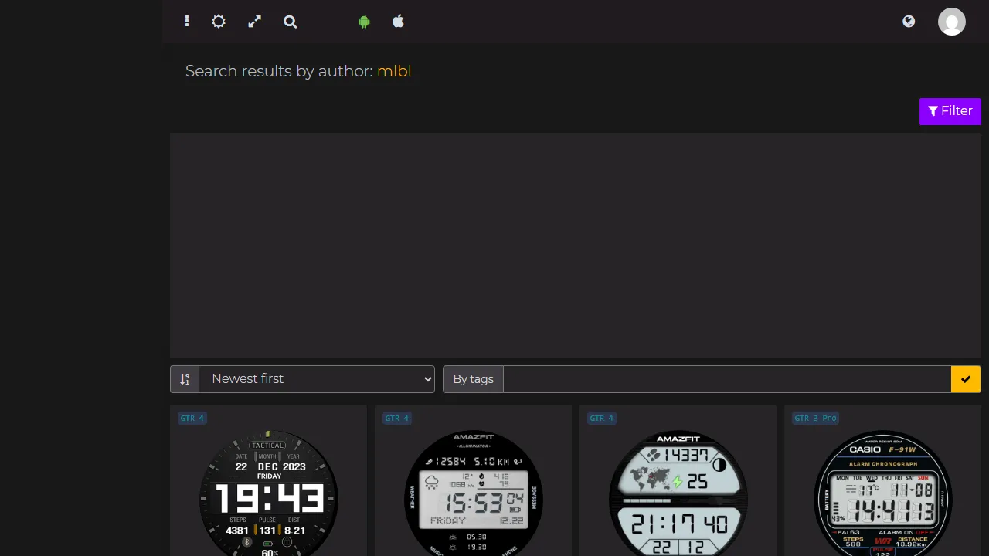The image size is (989, 556).
Task: Click the GTR 3 Pro tab label
Action: pos(815,418)
